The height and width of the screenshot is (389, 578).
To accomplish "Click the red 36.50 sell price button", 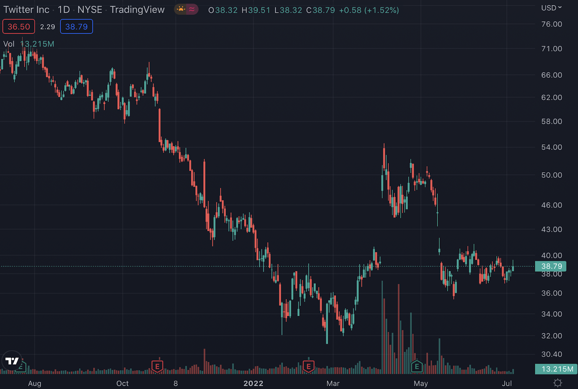I will click(19, 27).
